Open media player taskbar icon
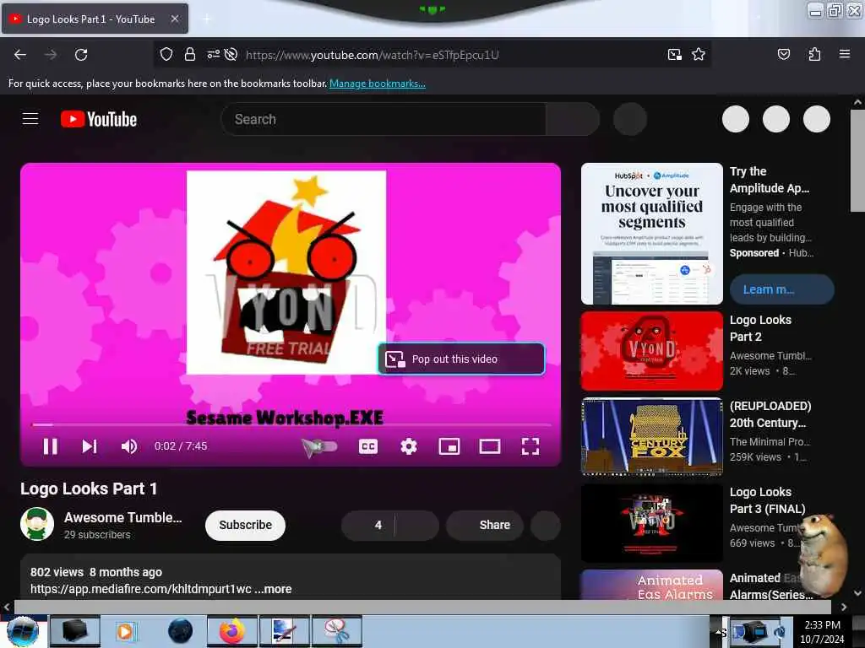This screenshot has height=648, width=865. 127,631
